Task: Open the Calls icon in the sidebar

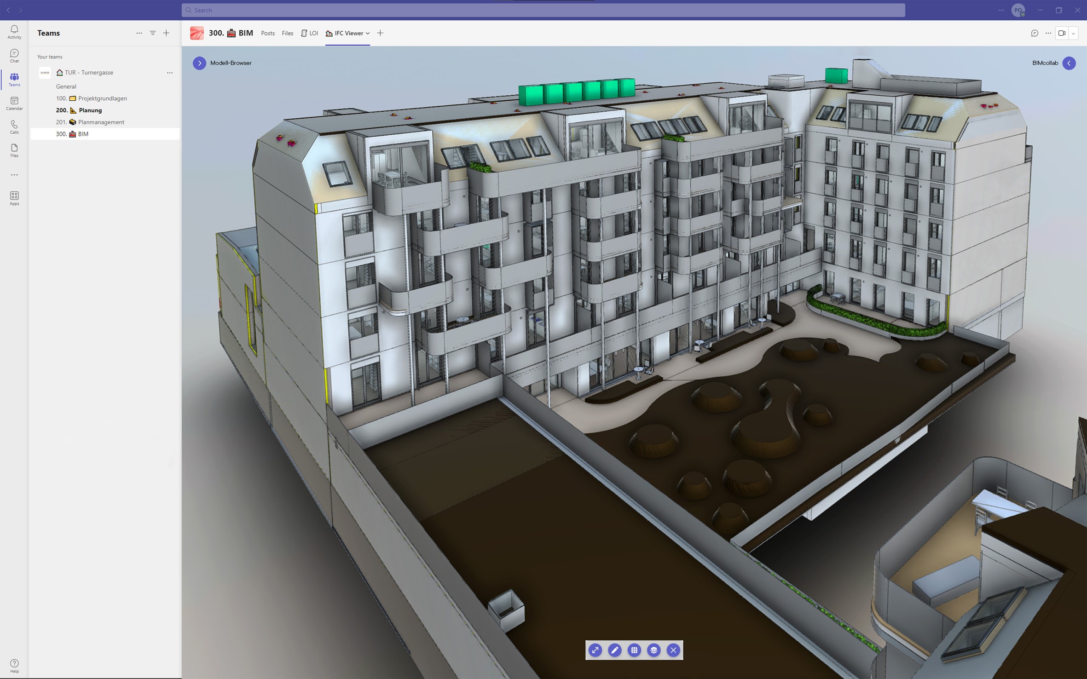Action: 14,127
